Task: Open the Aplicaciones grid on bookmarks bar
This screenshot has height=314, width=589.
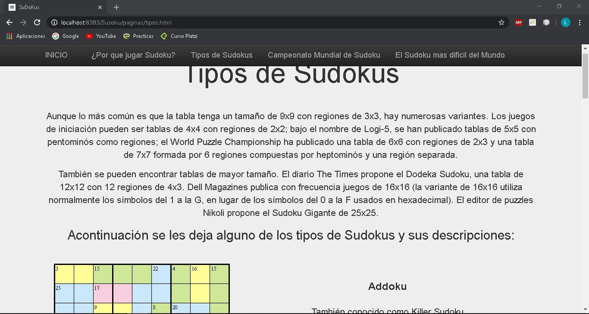Action: coord(9,36)
